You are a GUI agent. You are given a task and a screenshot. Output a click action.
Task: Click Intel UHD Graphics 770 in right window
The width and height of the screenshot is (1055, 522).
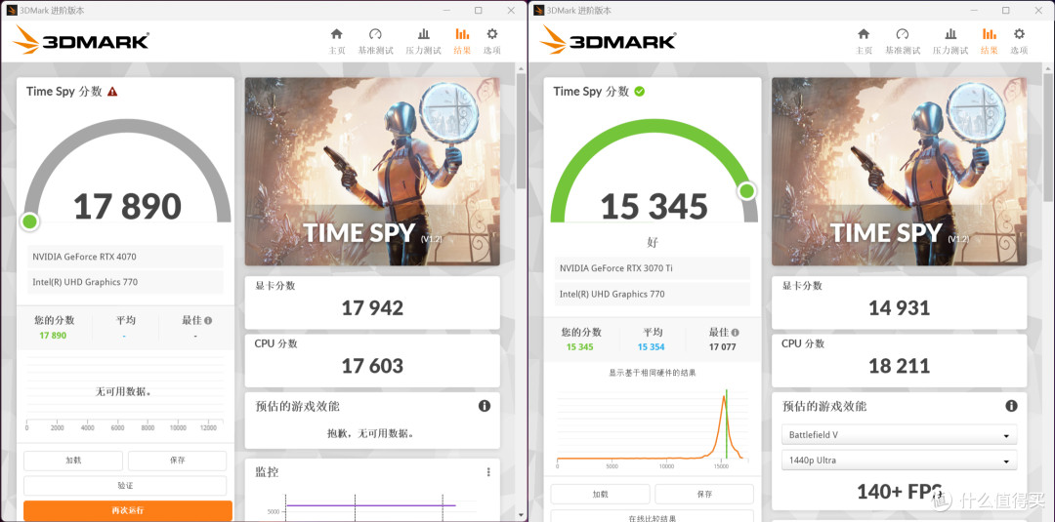click(653, 295)
